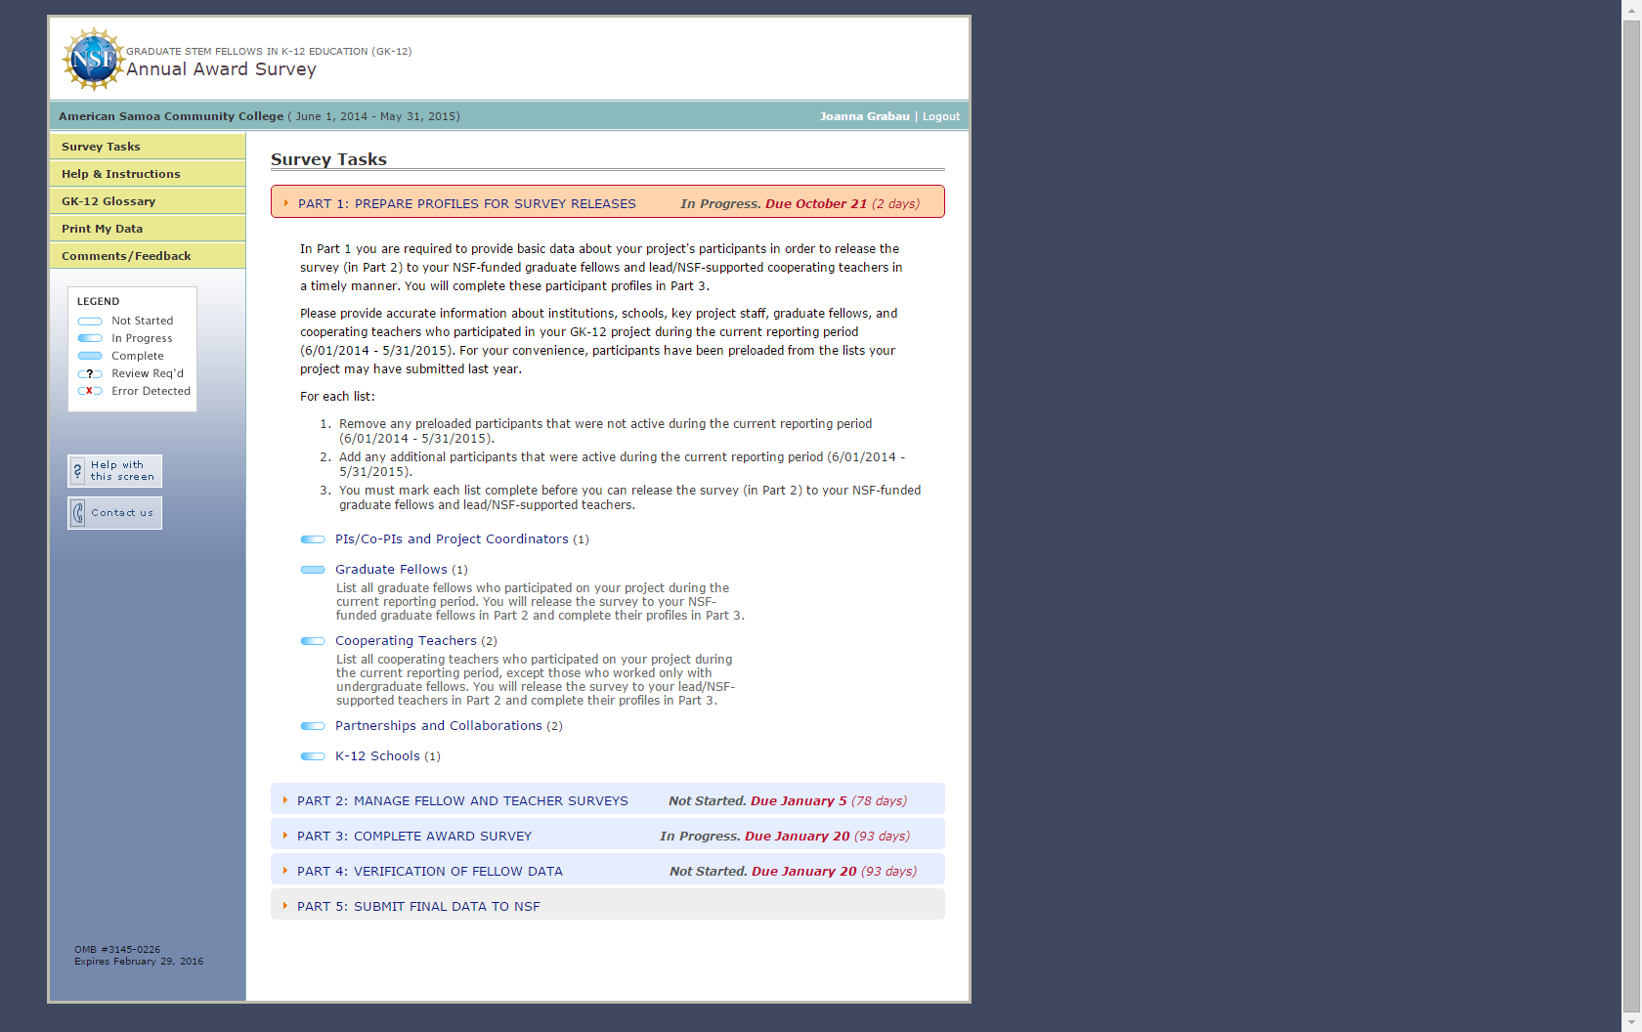
Task: Click the Error Detected legend icon
Action: point(90,391)
